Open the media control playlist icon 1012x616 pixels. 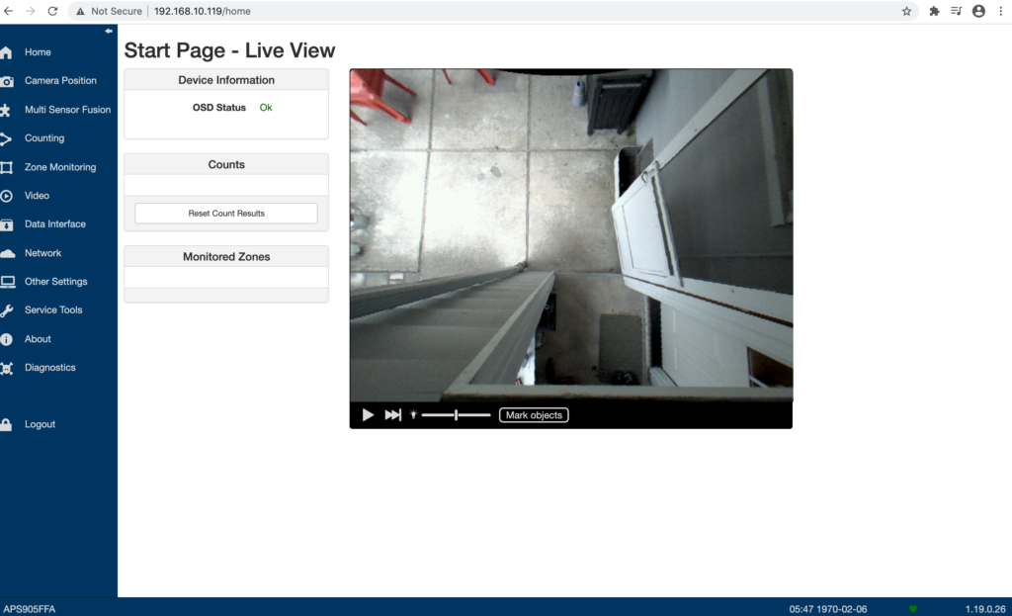957,11
